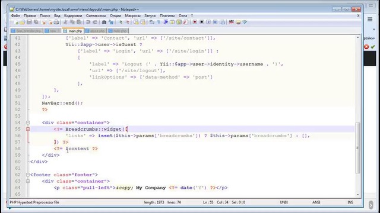Save the file with the floppy icon
Screen dimensions: 380x213
[x=29, y=22]
